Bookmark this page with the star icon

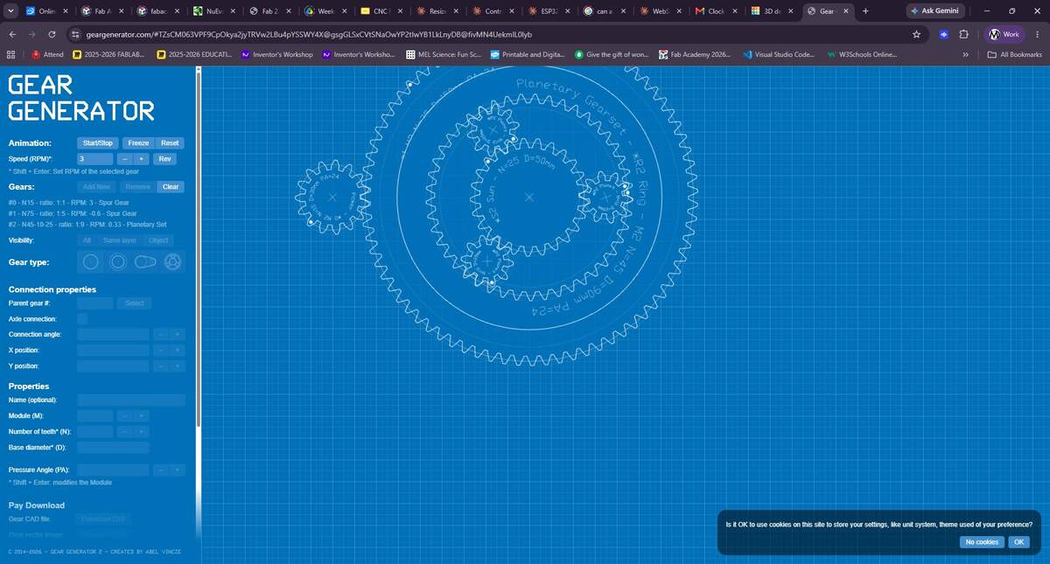[916, 34]
